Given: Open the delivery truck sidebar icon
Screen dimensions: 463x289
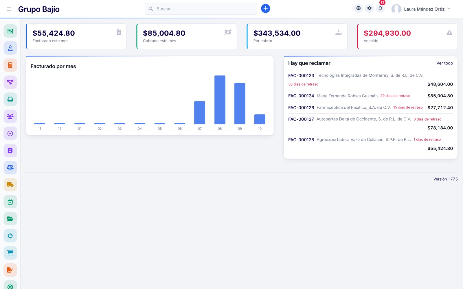Looking at the screenshot, I should coord(10,184).
